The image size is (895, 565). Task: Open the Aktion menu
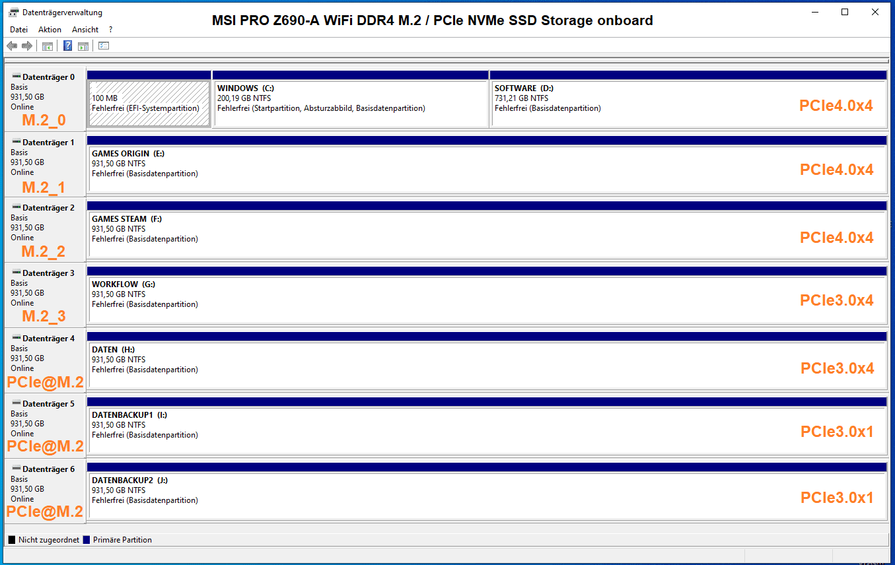(50, 30)
